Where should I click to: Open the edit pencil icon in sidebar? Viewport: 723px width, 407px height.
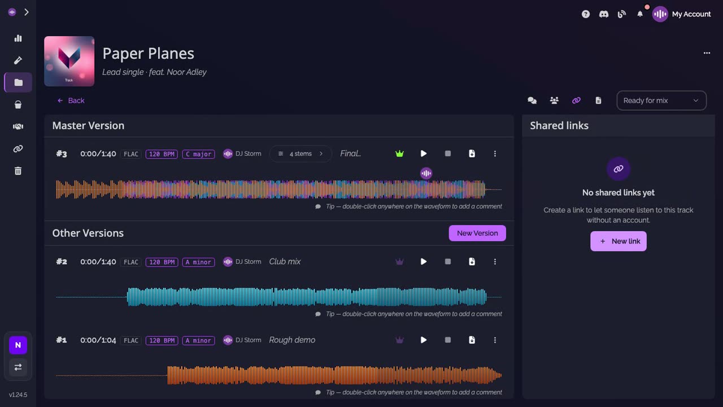(18, 60)
